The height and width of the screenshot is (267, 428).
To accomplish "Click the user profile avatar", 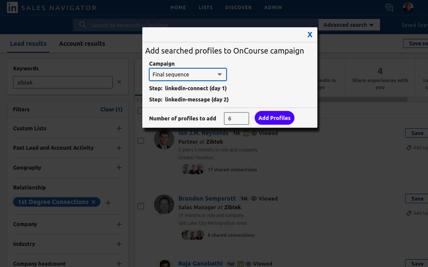I will (408, 7).
